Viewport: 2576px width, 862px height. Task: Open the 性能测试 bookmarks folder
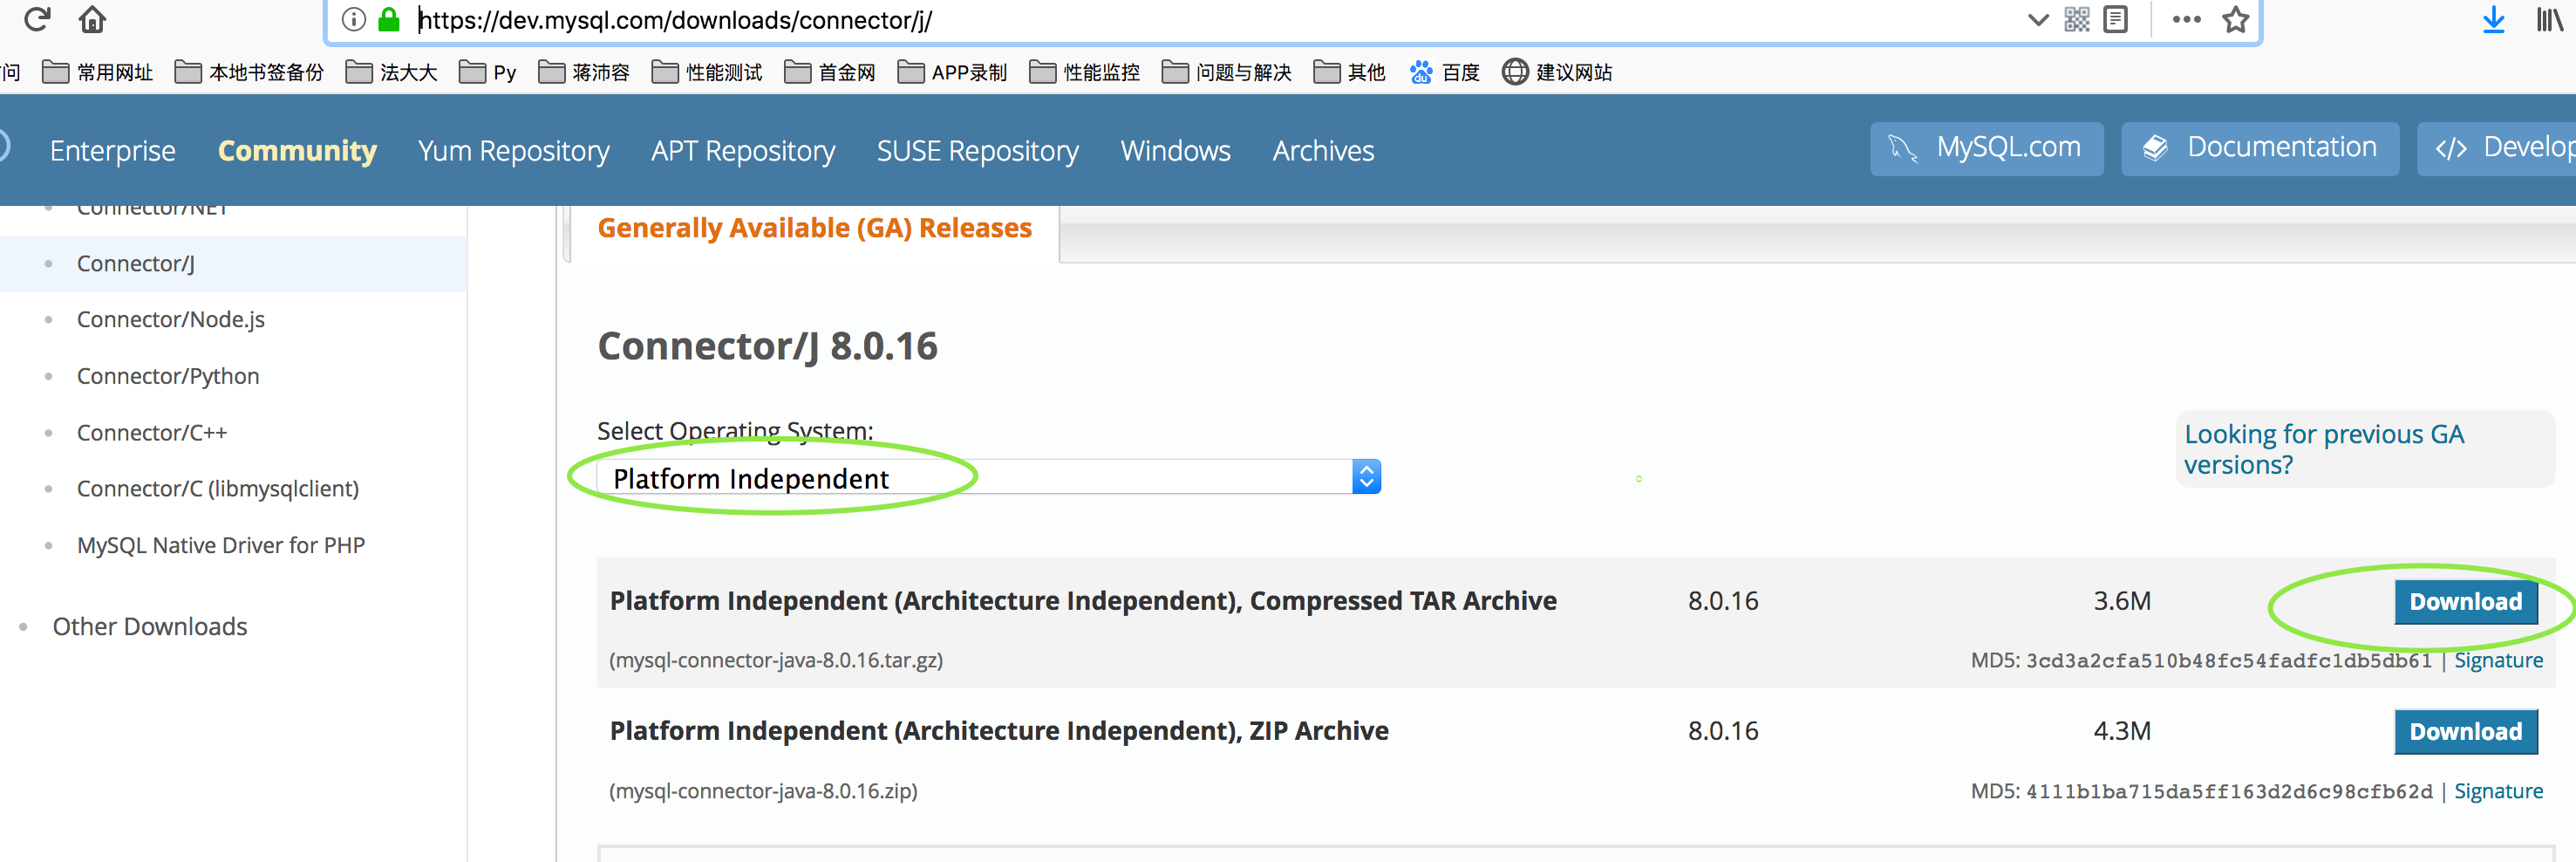click(707, 72)
